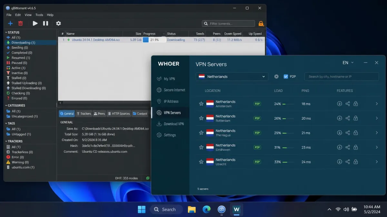Collapse the TRACKERS section in sidebar

[x=6, y=141]
